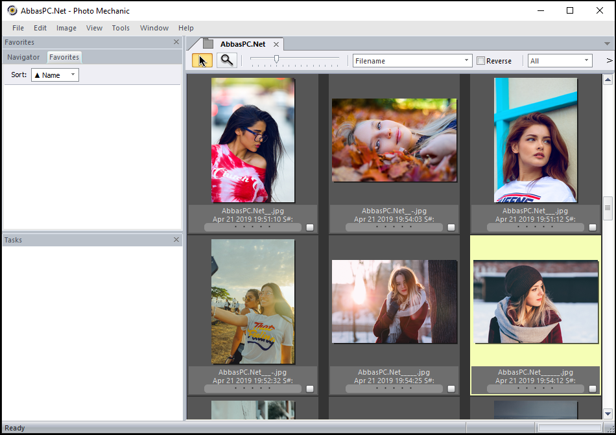Click the thumbnail size slider handle
This screenshot has height=435, width=616.
click(277, 59)
